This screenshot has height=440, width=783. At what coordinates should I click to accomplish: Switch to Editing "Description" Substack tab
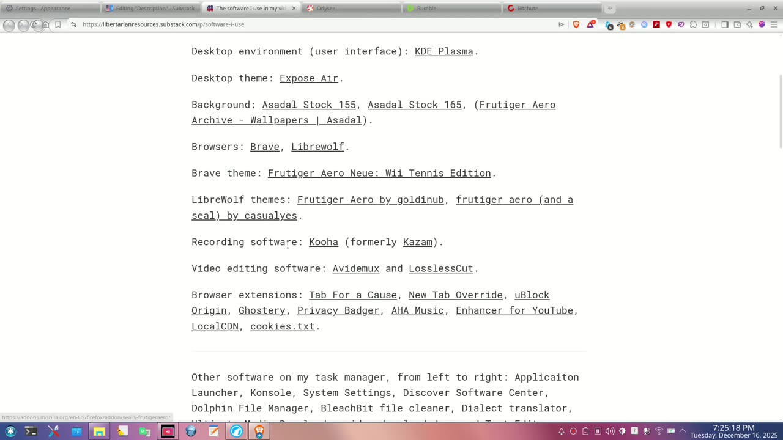(150, 9)
